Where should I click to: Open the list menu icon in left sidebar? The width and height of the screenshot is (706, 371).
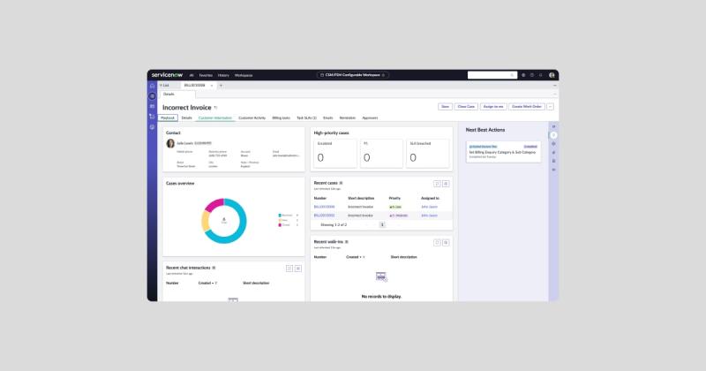[x=152, y=95]
